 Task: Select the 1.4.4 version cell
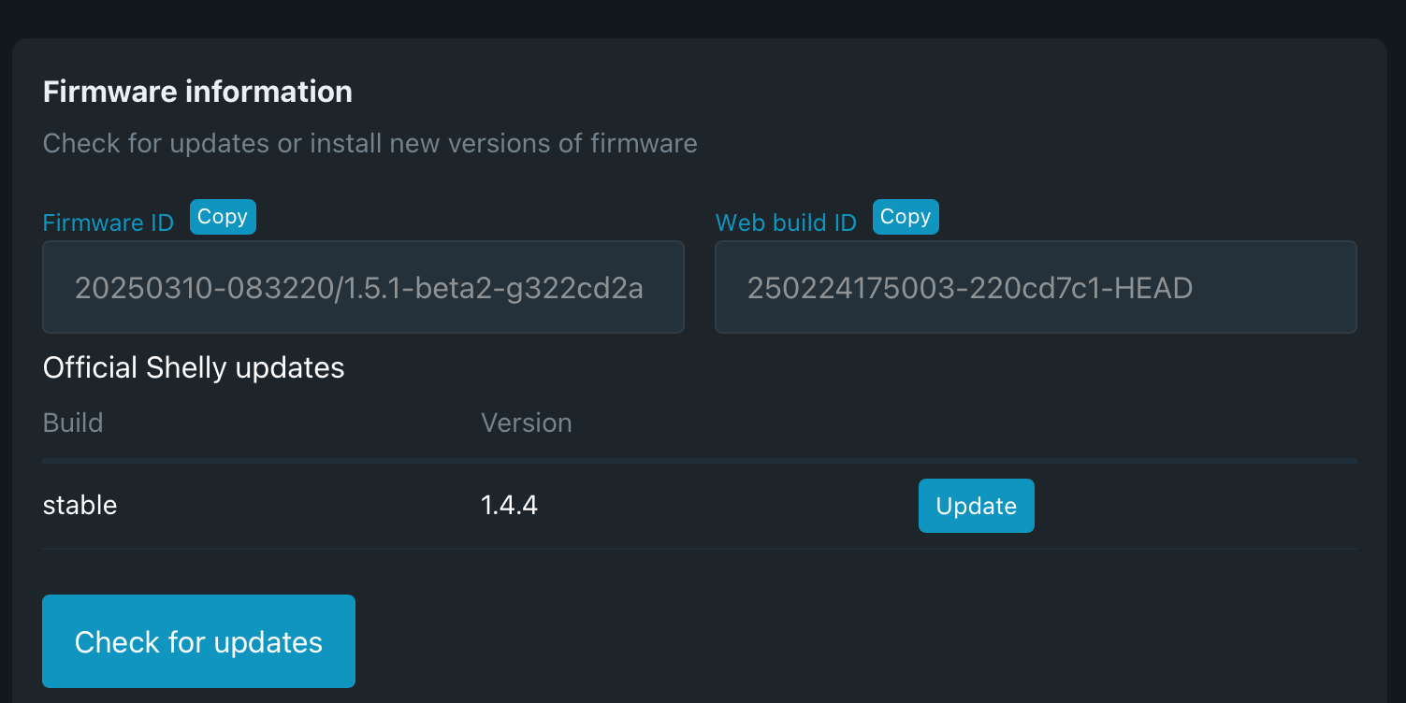pyautogui.click(x=509, y=506)
